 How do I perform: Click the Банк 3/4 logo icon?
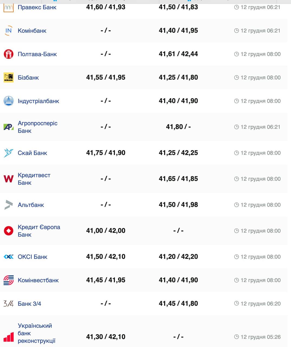click(9, 304)
